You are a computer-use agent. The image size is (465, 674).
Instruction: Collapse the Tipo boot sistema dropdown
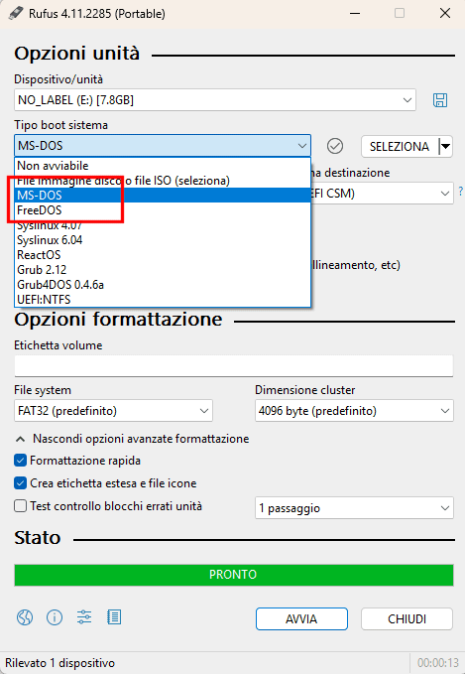pos(163,146)
